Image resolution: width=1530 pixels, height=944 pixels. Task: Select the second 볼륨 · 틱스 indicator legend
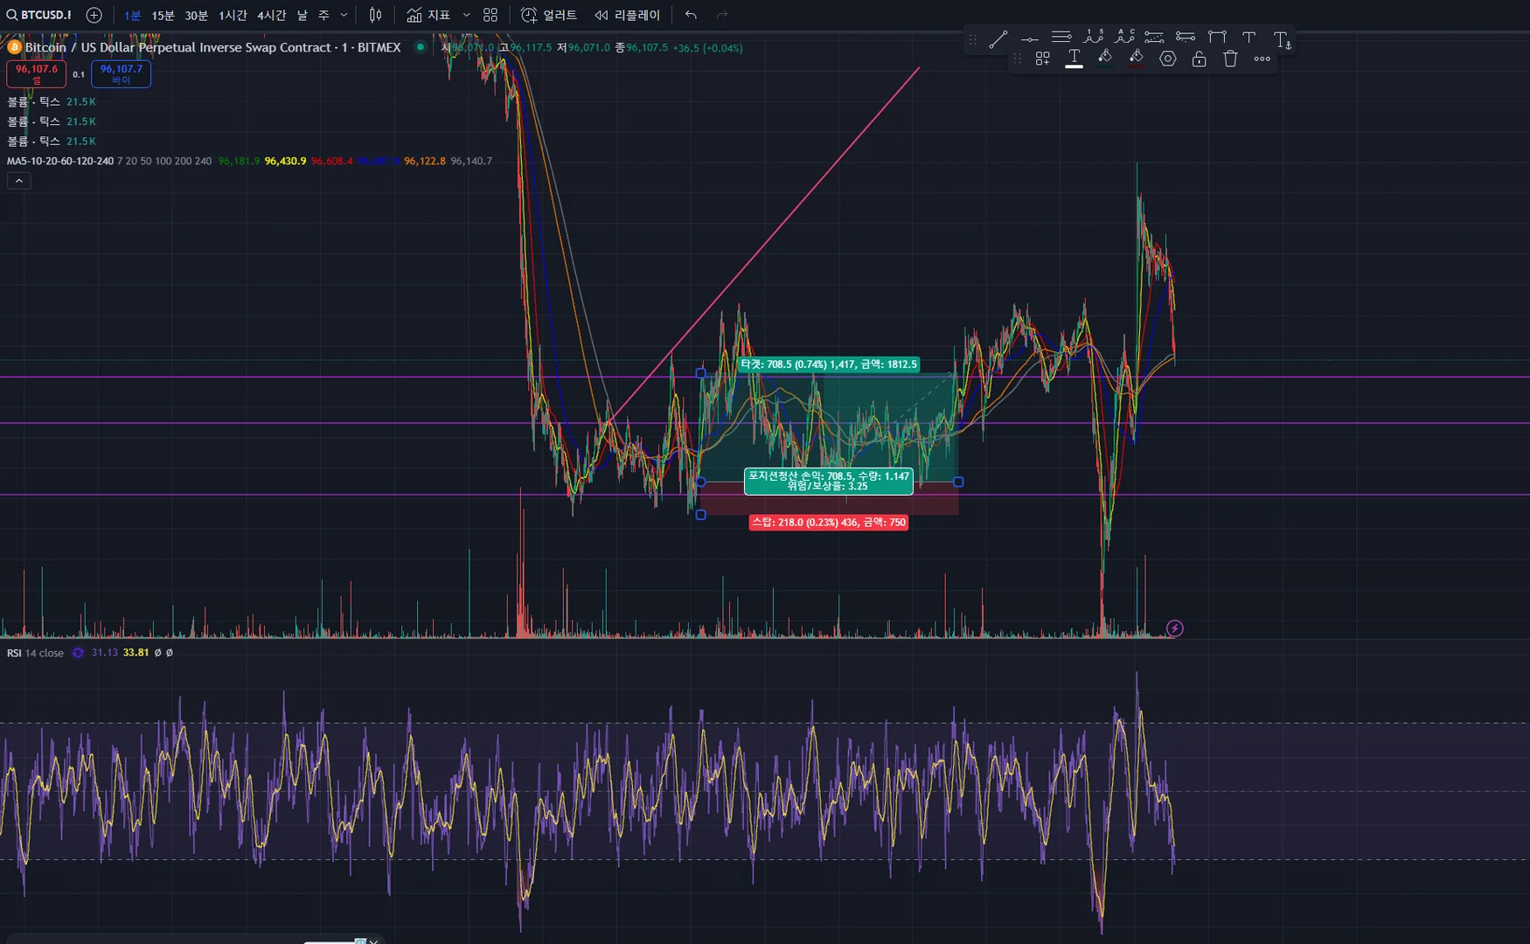52,121
